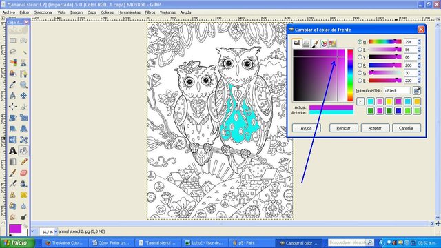Click the Aceptar button
This screenshot has height=248, width=441.
pyautogui.click(x=375, y=128)
